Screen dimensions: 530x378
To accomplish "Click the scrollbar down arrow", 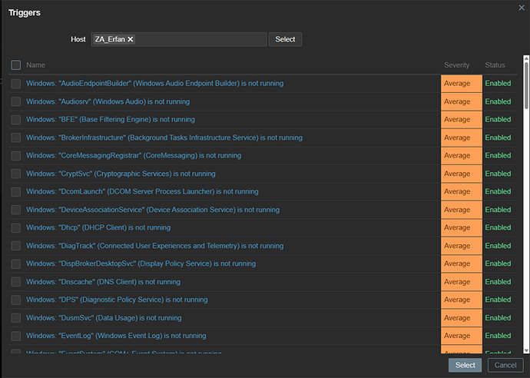I will point(526,350).
